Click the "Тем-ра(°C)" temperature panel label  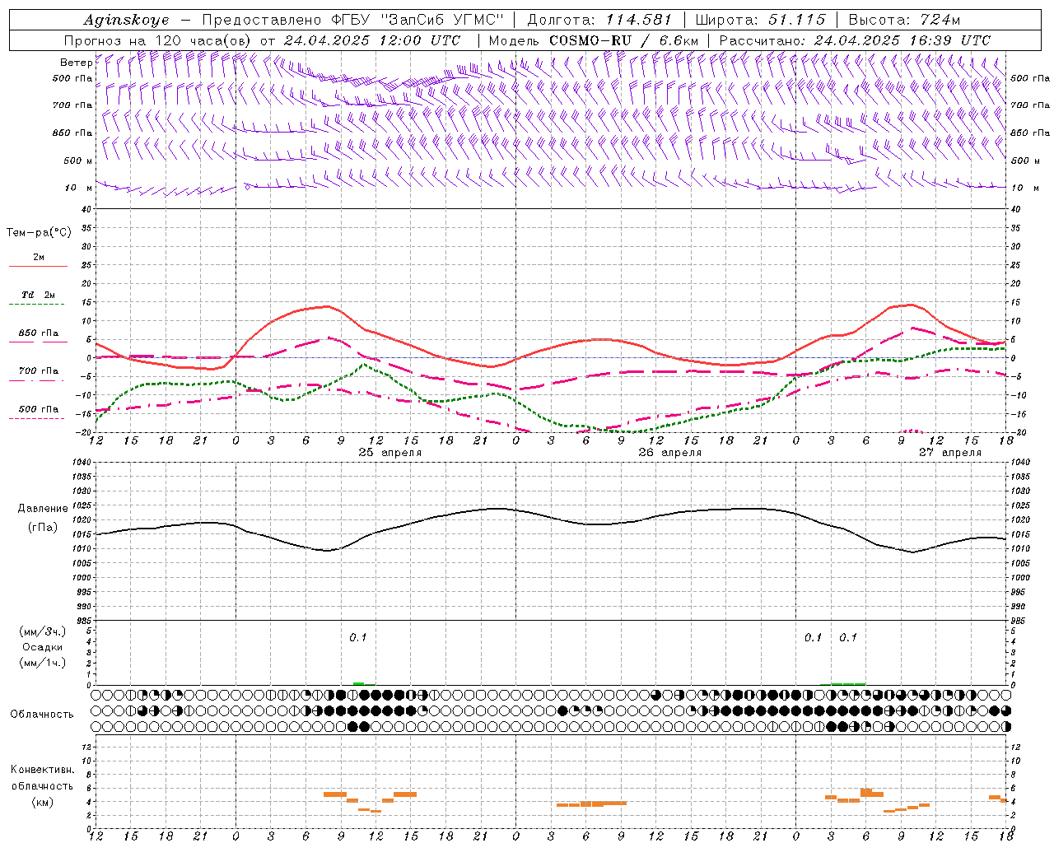(x=39, y=233)
